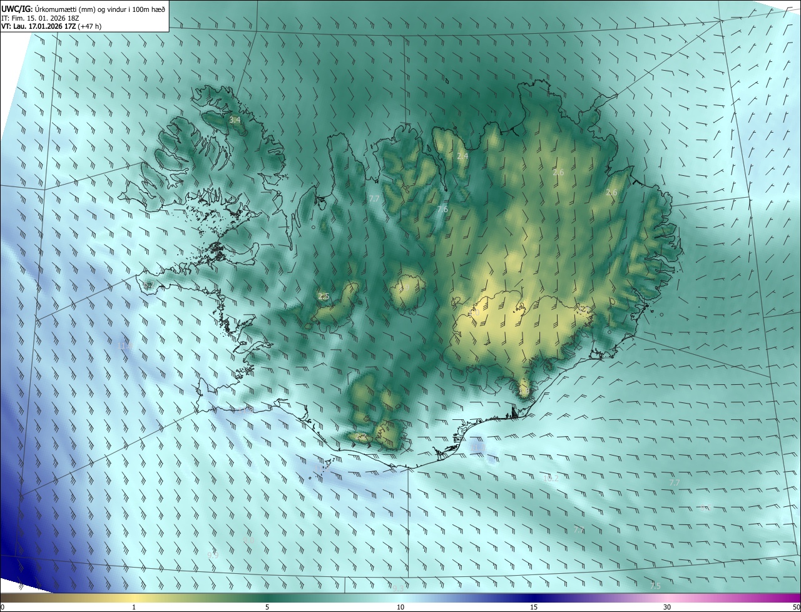801x612 pixels.
Task: Click the '5' label on the color scale
Action: tap(267, 607)
